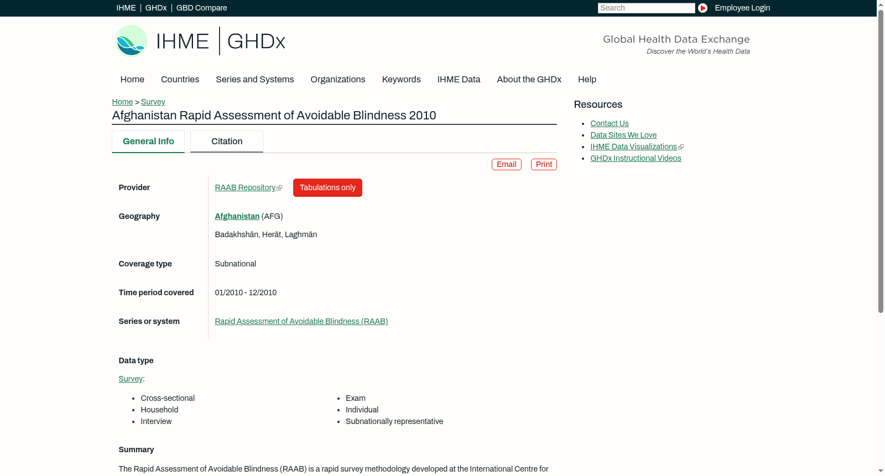
Task: Open GBD Compare in top bar
Action: (201, 8)
